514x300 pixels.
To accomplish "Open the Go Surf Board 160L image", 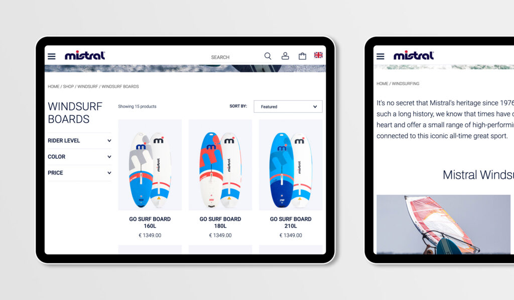I will pos(150,165).
